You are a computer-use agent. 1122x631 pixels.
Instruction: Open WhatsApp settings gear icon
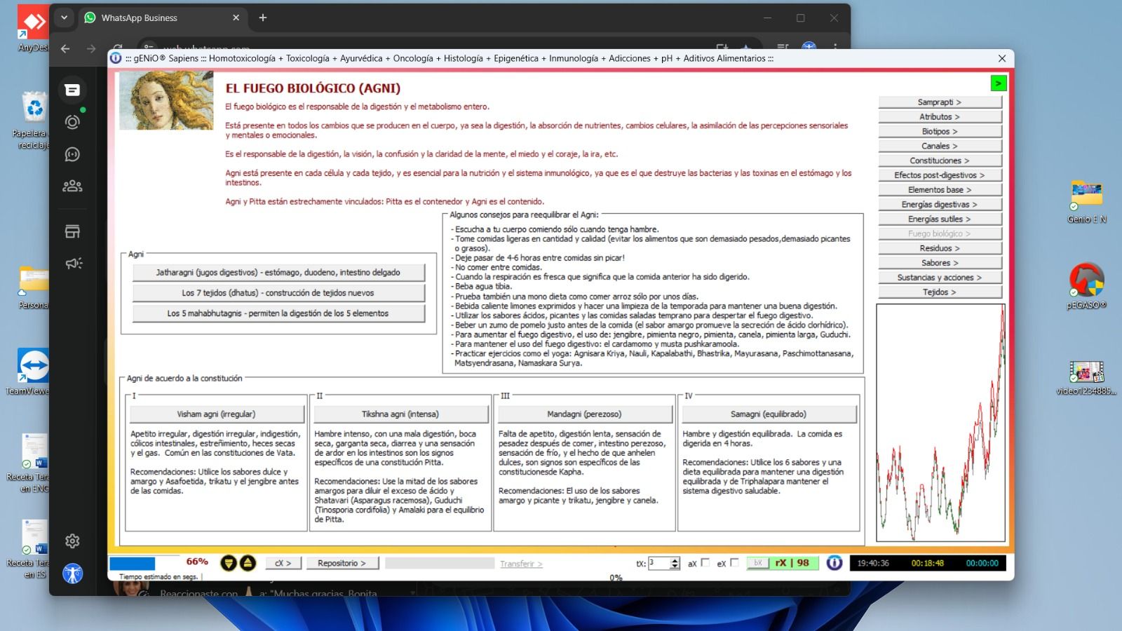click(72, 541)
